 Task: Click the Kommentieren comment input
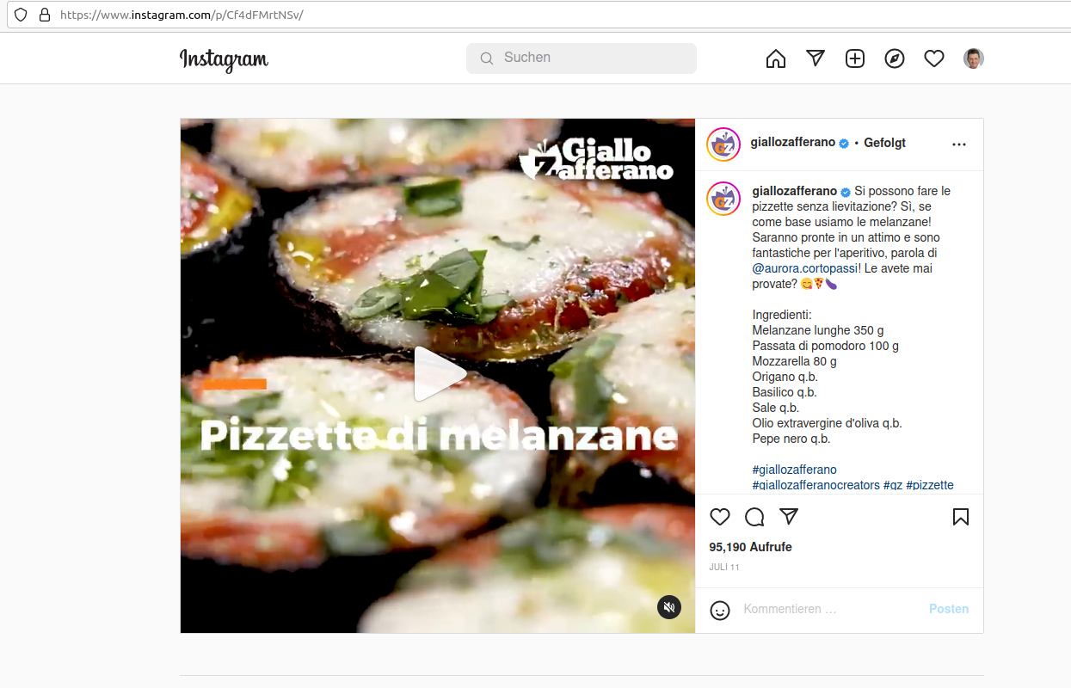tap(826, 609)
